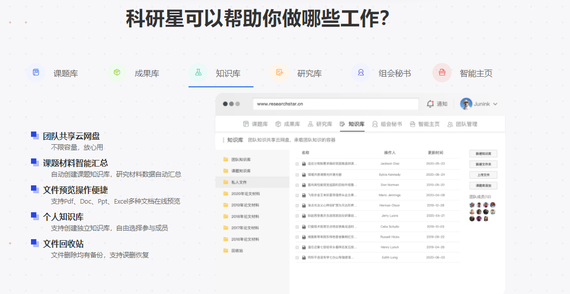The height and width of the screenshot is (294, 570).
Task: Click file icon in Sylvia Kennedy row
Action: click(x=303, y=175)
